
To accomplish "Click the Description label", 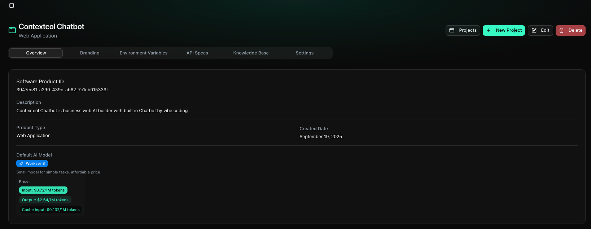I will tap(29, 102).
